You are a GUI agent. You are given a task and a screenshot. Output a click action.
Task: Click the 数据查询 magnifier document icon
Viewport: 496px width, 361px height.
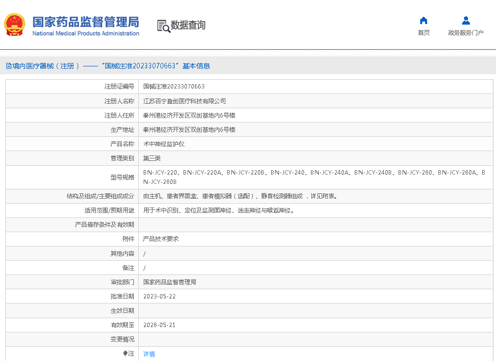[163, 26]
